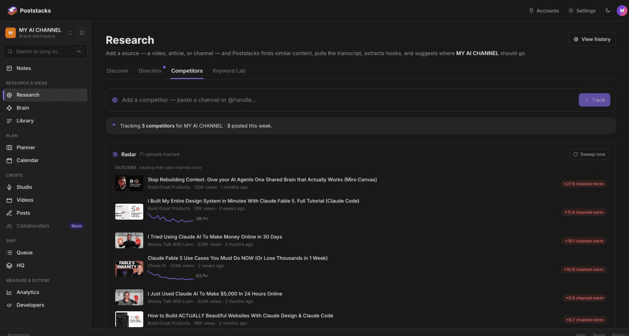Viewport: 629px width, 336px height.
Task: Click the Soon badge next to Collaboration
Action: (77, 226)
